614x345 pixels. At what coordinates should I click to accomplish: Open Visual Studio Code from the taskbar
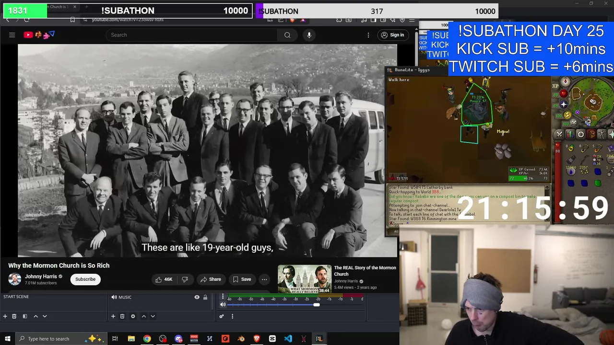click(x=288, y=339)
